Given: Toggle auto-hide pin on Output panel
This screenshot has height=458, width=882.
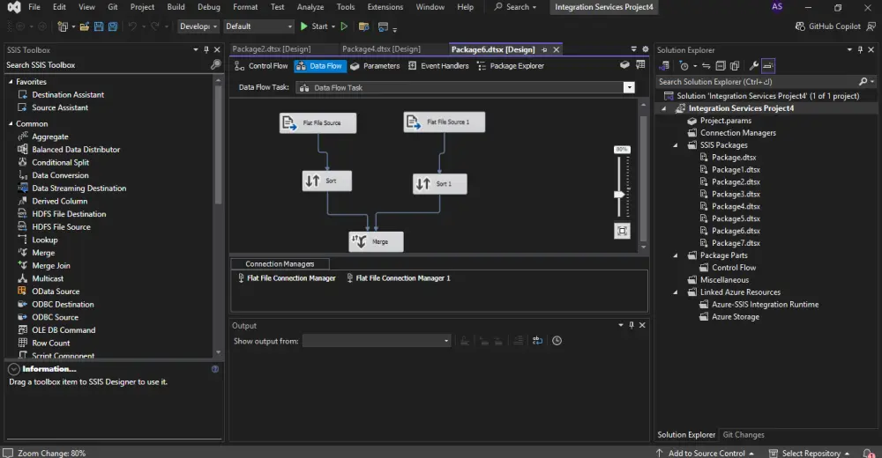Looking at the screenshot, I should click(x=632, y=325).
